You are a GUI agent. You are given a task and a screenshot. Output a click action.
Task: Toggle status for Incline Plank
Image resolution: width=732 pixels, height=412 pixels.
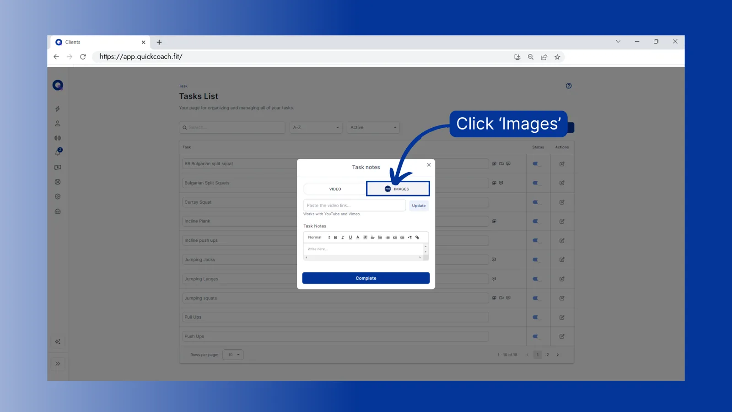pyautogui.click(x=536, y=222)
